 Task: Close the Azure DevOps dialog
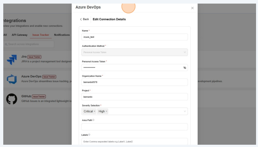[x=192, y=8]
